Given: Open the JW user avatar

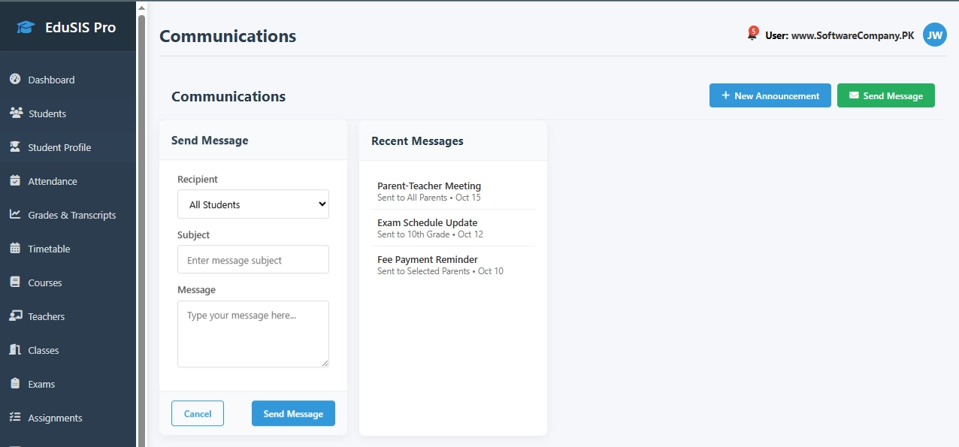Looking at the screenshot, I should (934, 35).
